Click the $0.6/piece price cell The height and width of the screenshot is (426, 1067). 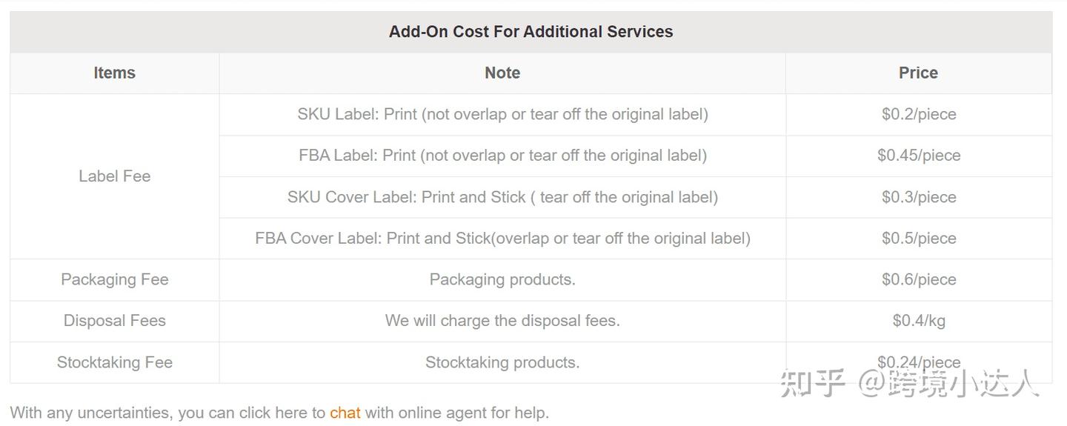point(918,279)
